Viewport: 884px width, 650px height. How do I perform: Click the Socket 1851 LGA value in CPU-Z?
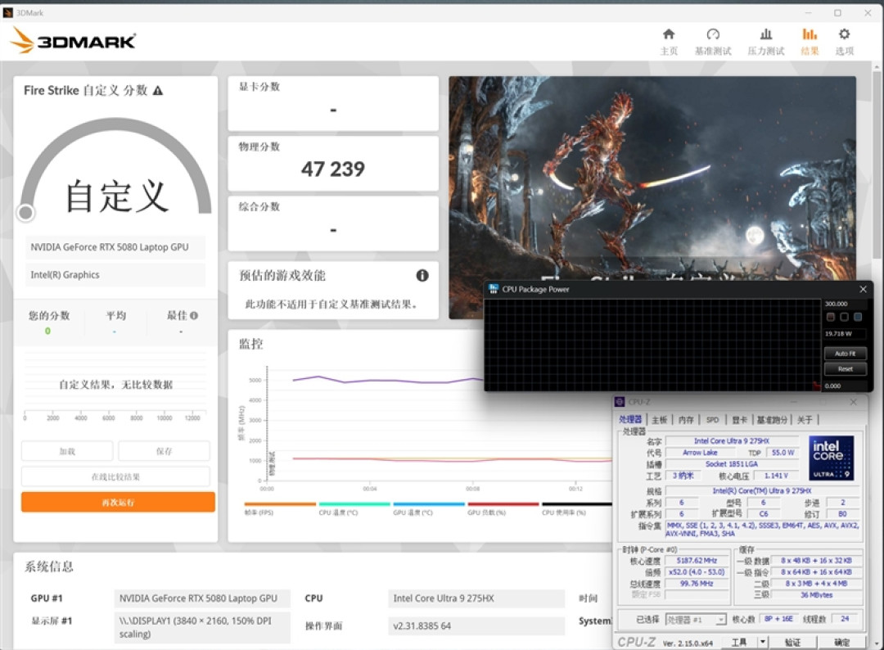732,464
